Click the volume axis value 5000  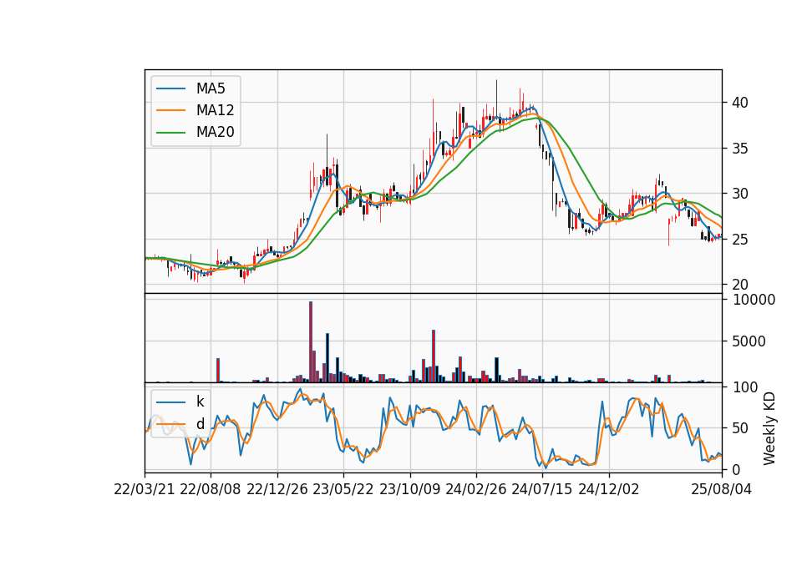coord(749,341)
